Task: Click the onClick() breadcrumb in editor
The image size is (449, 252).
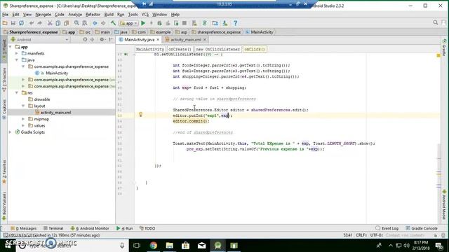Action: click(254, 49)
